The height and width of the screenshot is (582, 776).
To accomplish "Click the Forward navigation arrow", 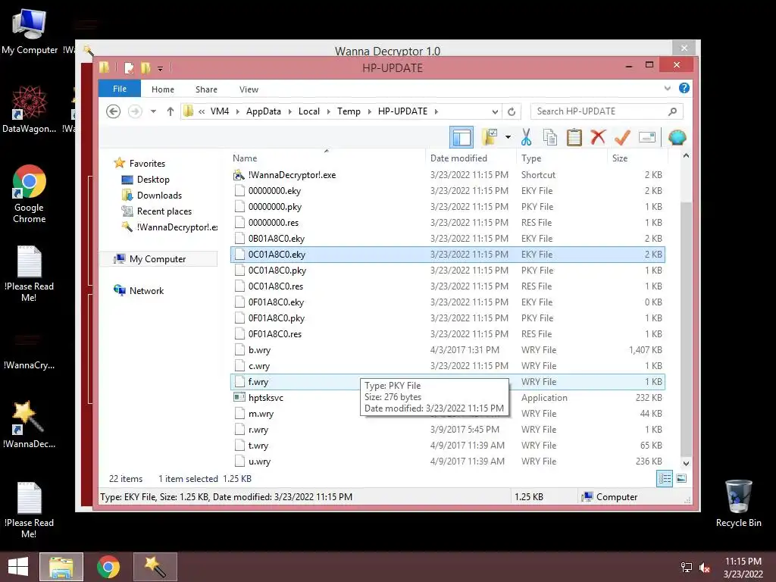I will point(135,111).
